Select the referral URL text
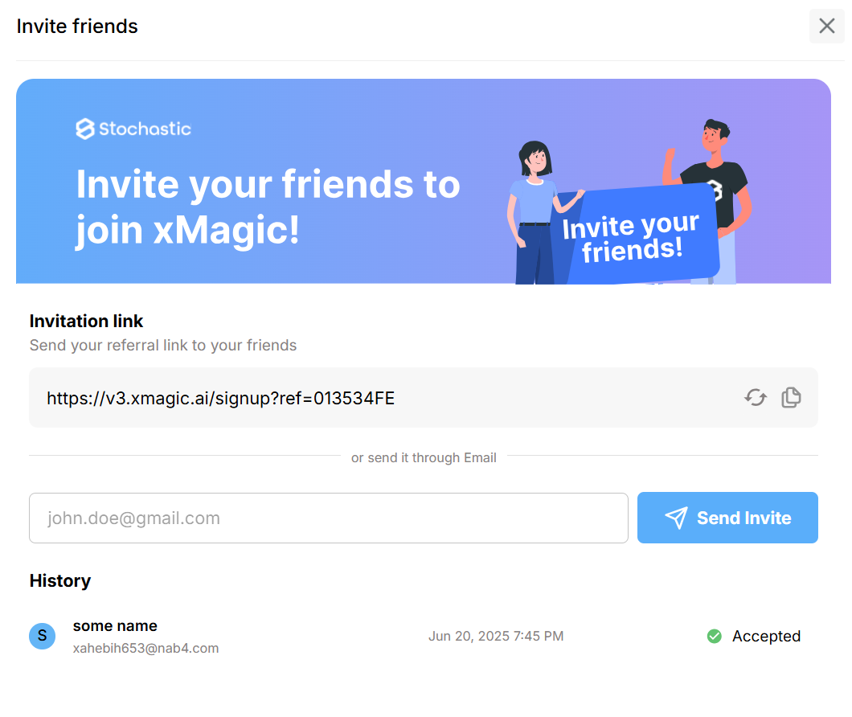Screen dimensions: 852x717 [x=221, y=398]
